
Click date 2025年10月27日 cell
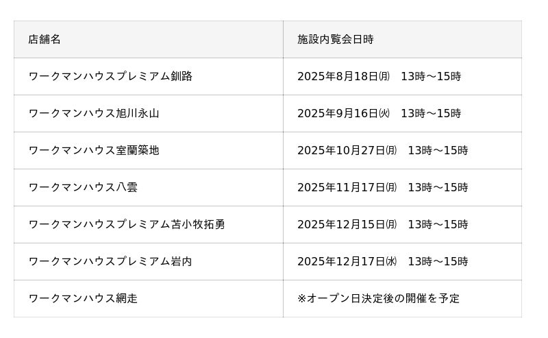pos(382,150)
